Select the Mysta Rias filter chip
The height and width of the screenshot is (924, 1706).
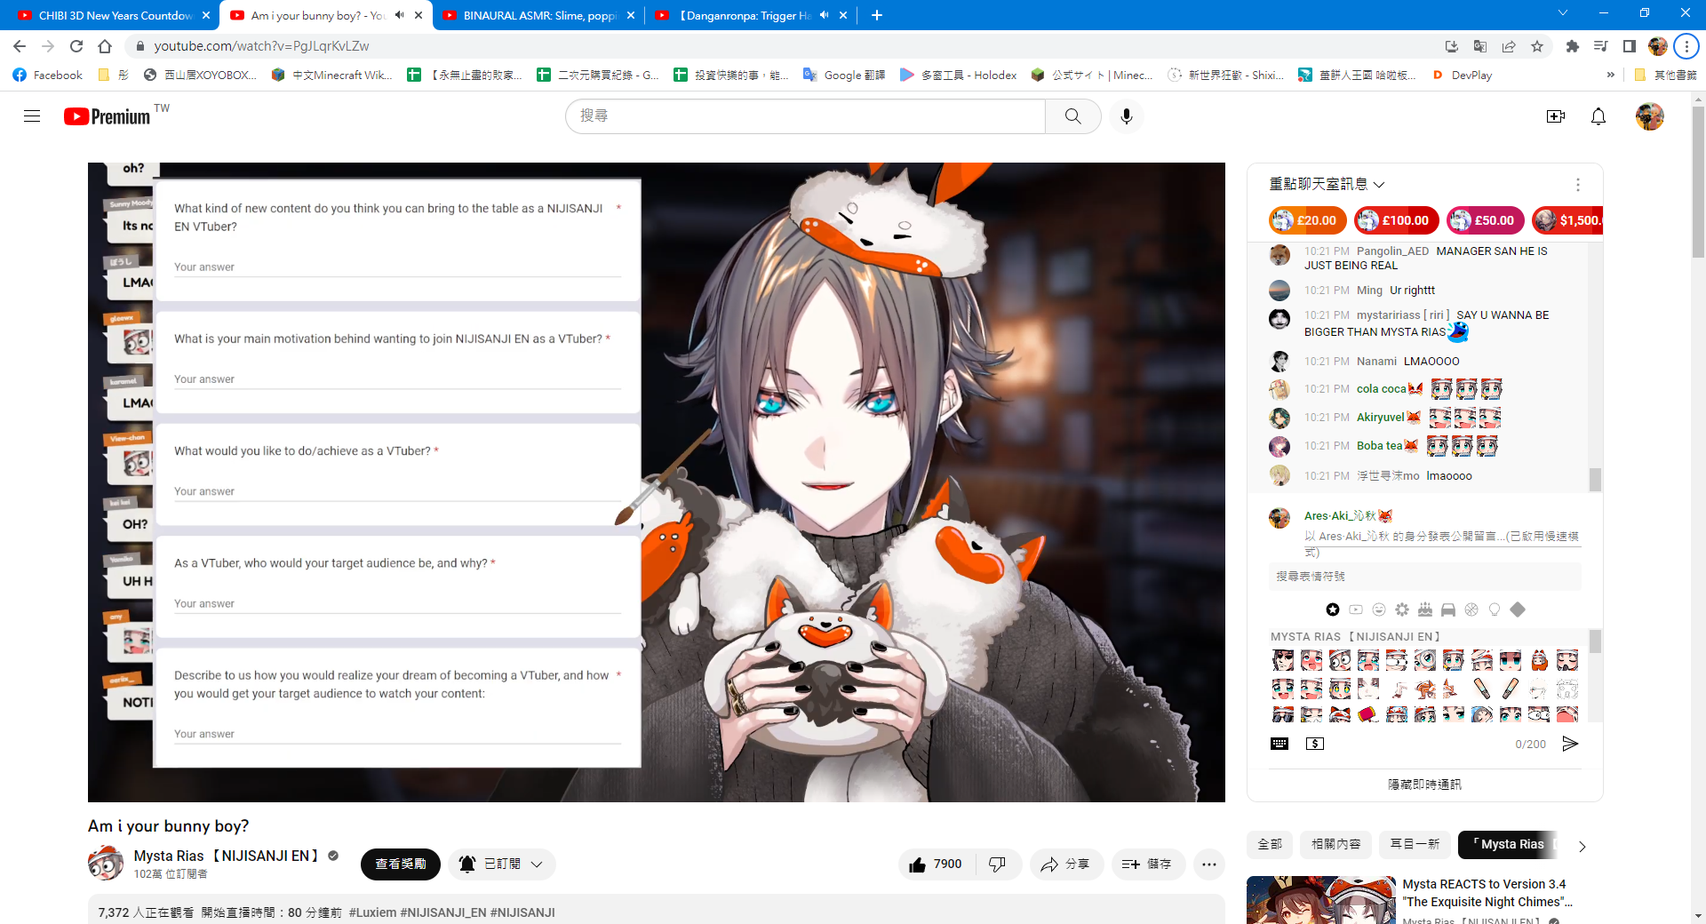tap(1508, 844)
